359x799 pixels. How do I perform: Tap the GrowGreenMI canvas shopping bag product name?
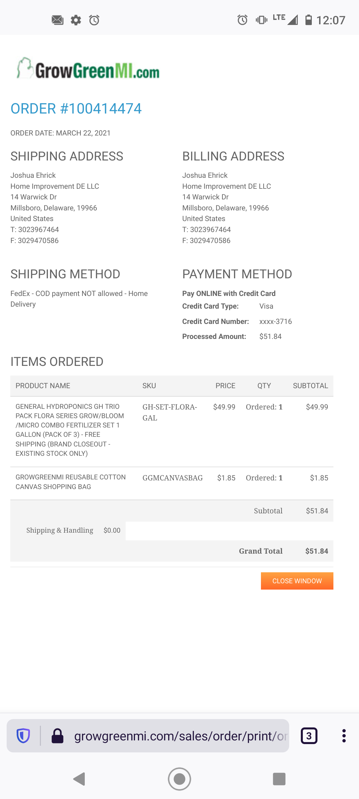tap(70, 482)
